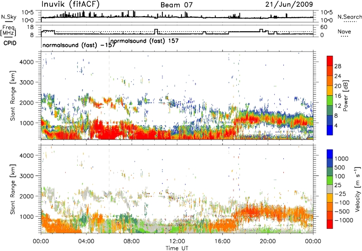Select the "04:00" time tick label
Viewport: 362px width, 251px height.
point(86,241)
